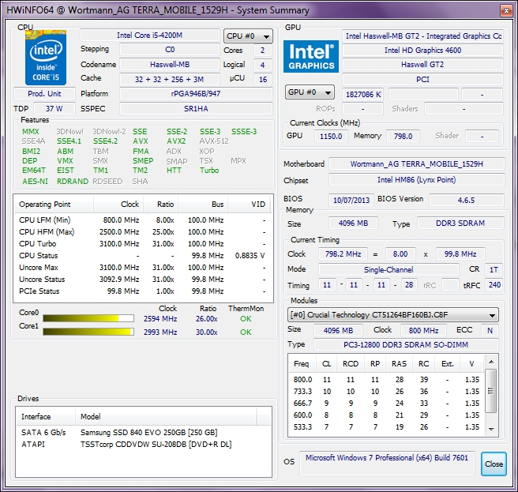Click the Clock column header in operating point table

pyautogui.click(x=118, y=205)
